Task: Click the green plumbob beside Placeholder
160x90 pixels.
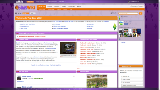Action: 119,18
